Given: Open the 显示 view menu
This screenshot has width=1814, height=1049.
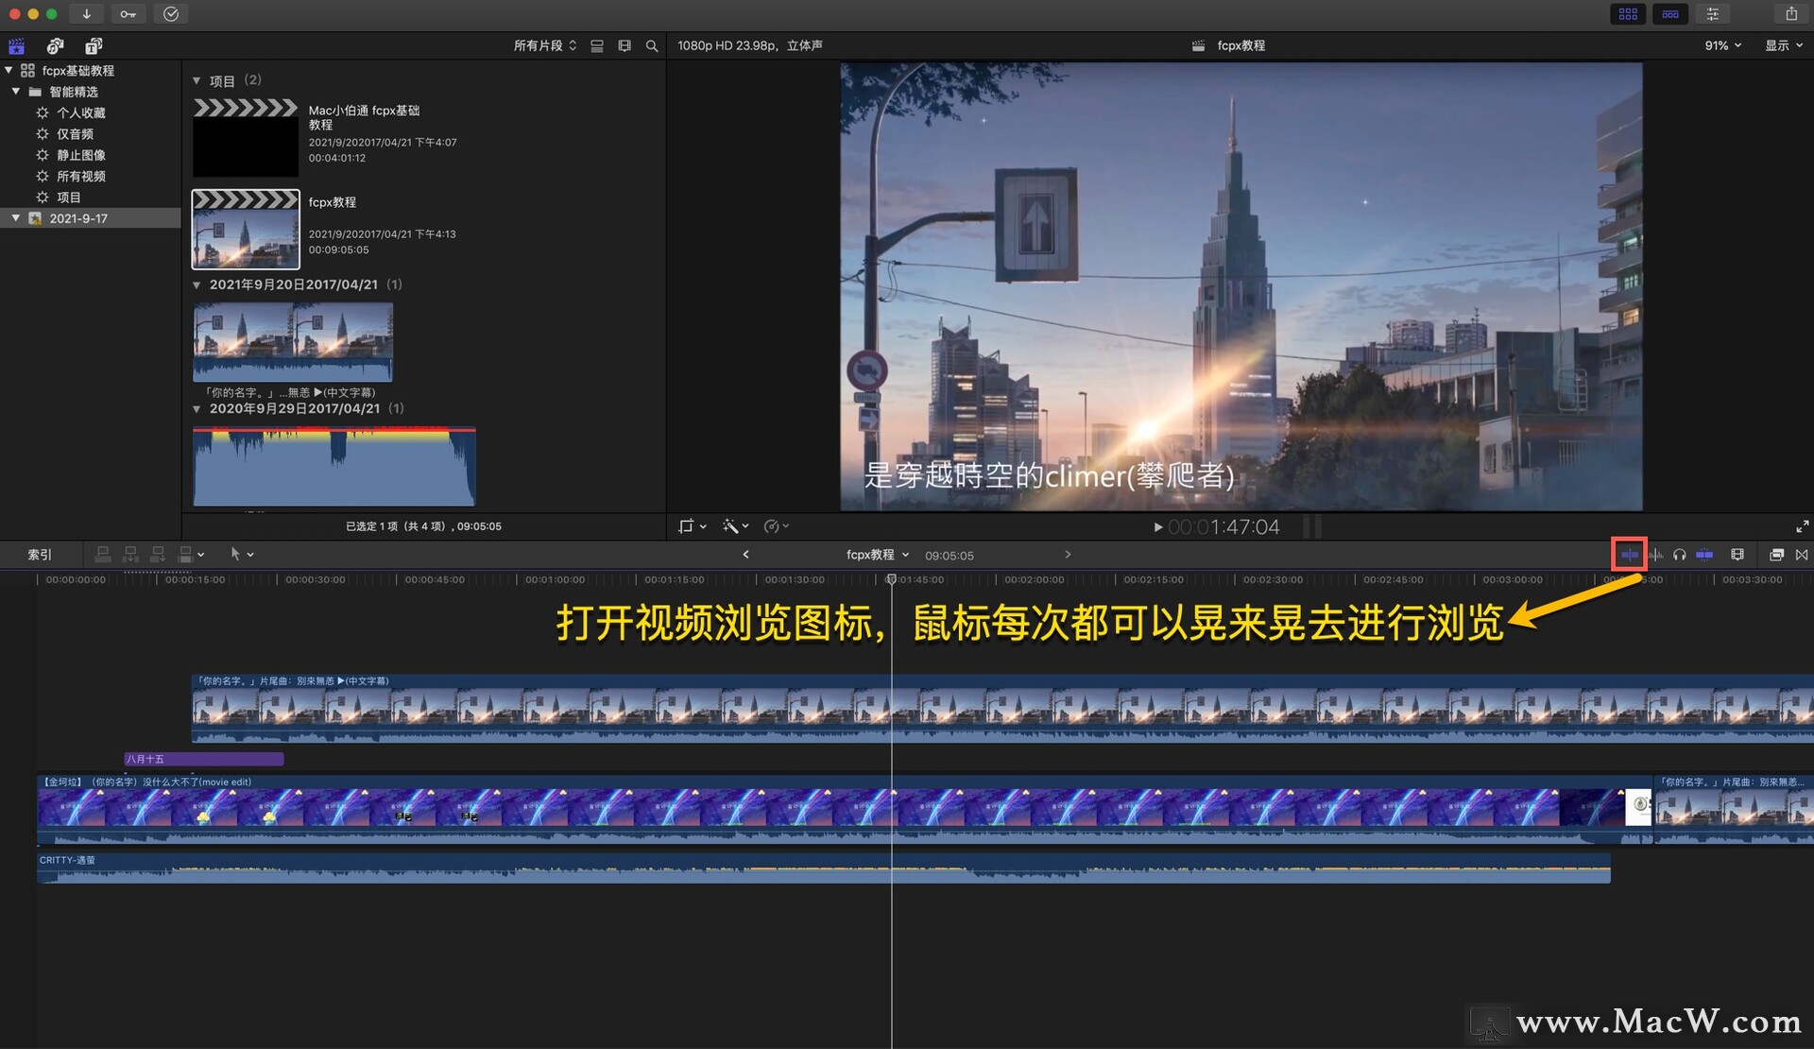Looking at the screenshot, I should (x=1783, y=45).
